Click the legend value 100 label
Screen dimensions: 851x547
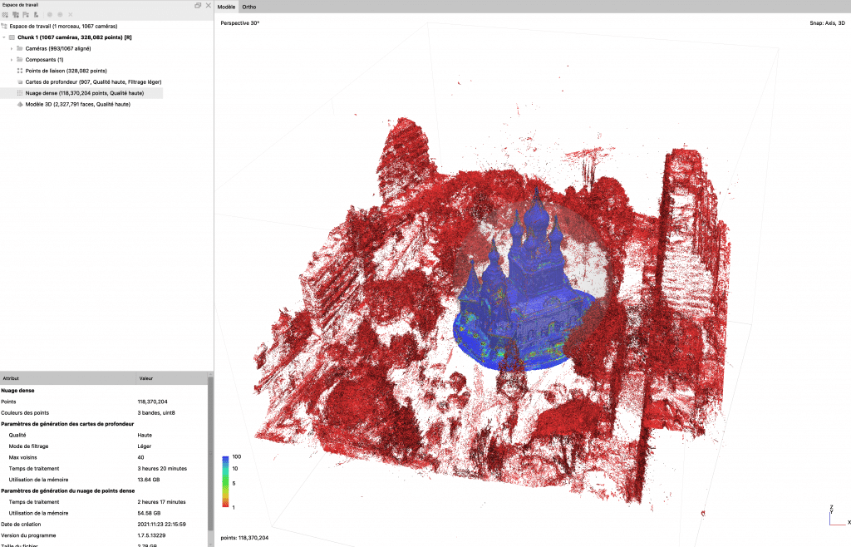coord(237,456)
